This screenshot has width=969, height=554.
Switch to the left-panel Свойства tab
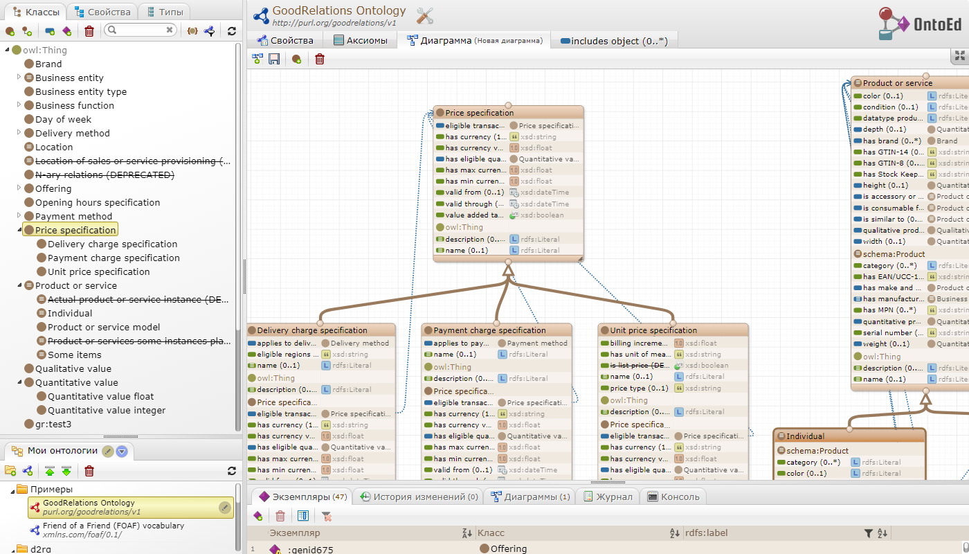pyautogui.click(x=102, y=12)
